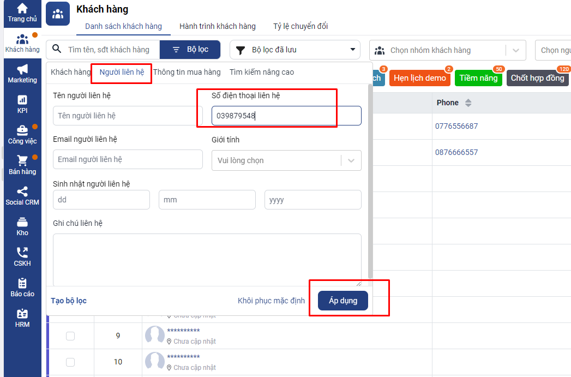This screenshot has width=571, height=377.
Task: Switch to Thông tin mua hàng tab
Action: point(187,73)
